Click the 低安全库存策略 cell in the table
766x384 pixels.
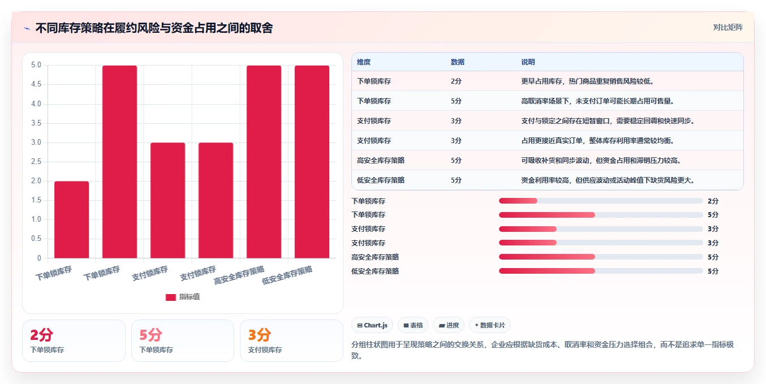(x=381, y=180)
